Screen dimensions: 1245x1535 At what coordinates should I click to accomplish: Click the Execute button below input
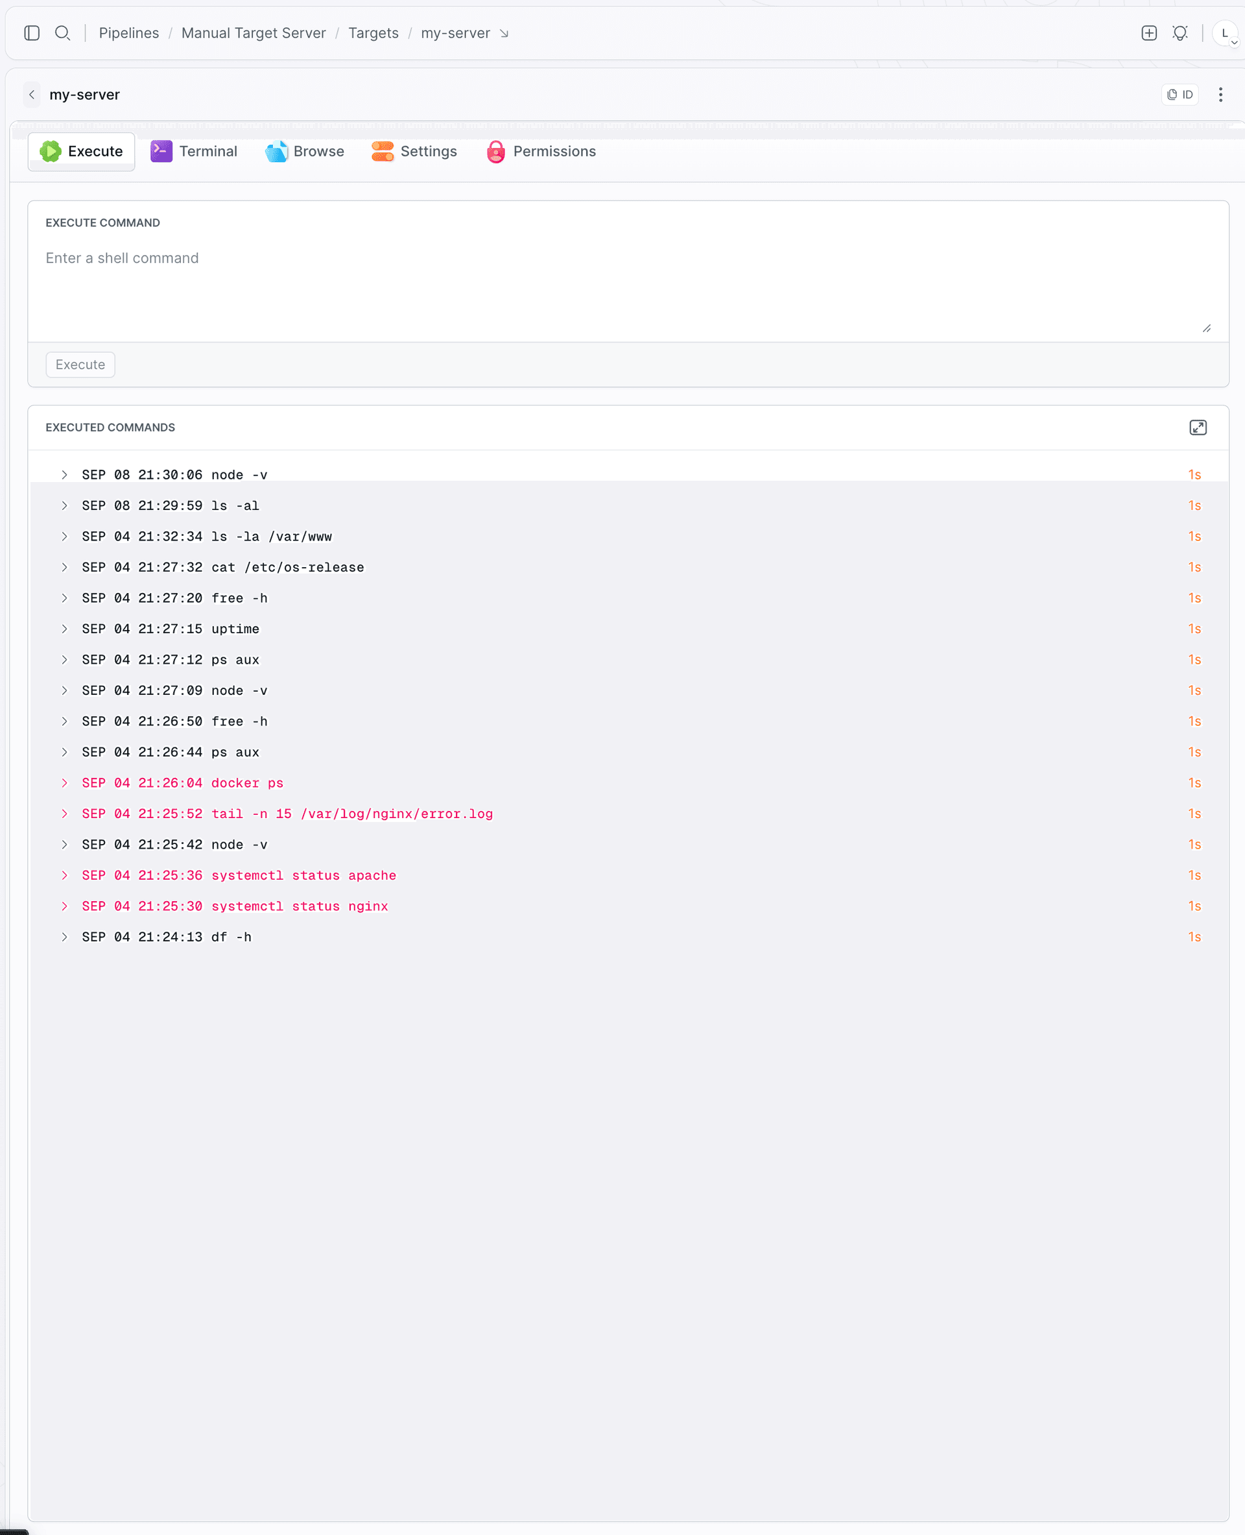click(x=80, y=365)
